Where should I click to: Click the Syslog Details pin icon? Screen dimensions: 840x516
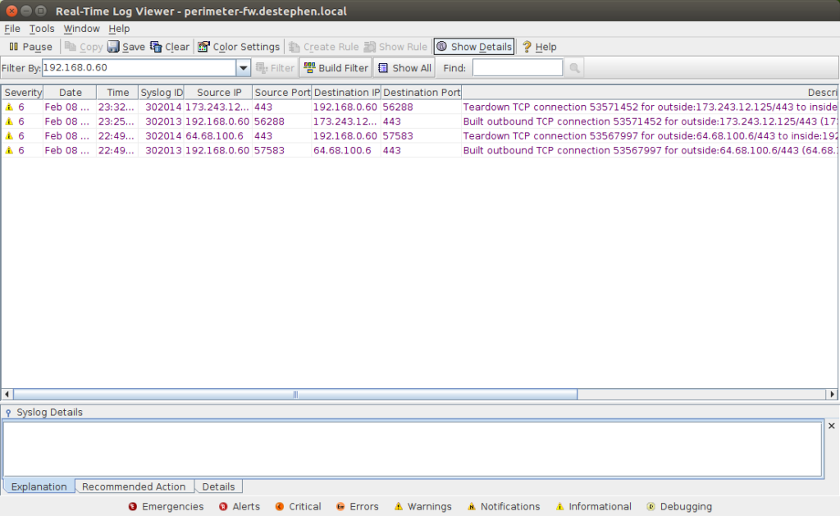tap(8, 413)
